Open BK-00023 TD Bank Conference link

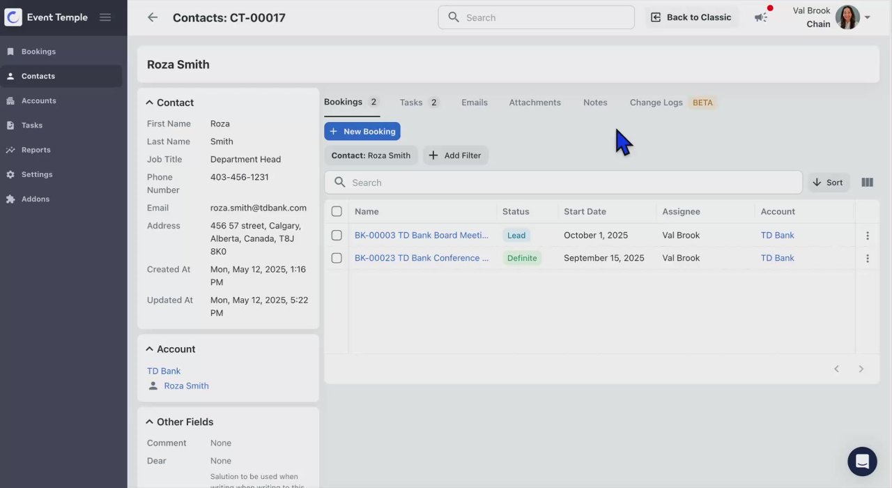(x=422, y=258)
